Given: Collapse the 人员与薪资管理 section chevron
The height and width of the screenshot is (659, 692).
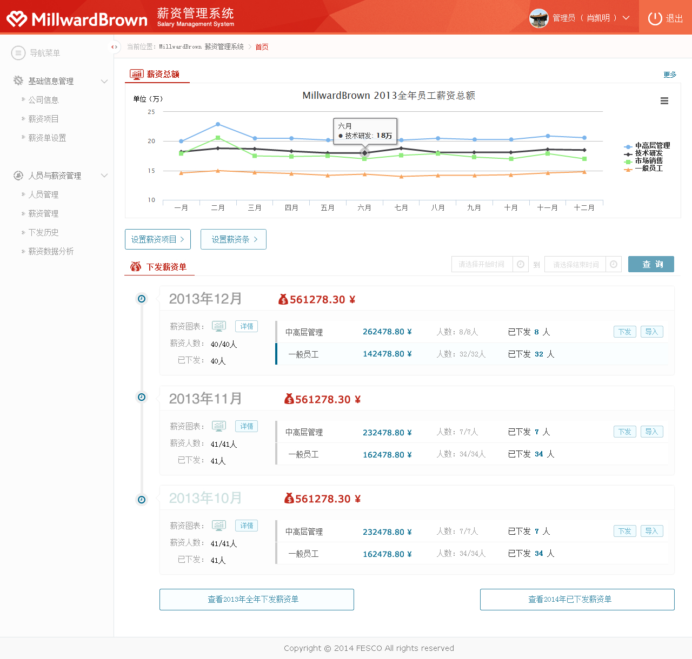Looking at the screenshot, I should click(x=104, y=176).
